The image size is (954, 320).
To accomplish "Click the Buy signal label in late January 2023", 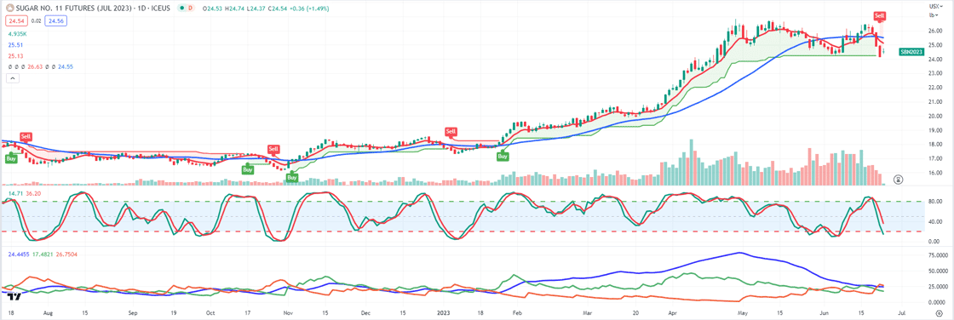I will (503, 157).
